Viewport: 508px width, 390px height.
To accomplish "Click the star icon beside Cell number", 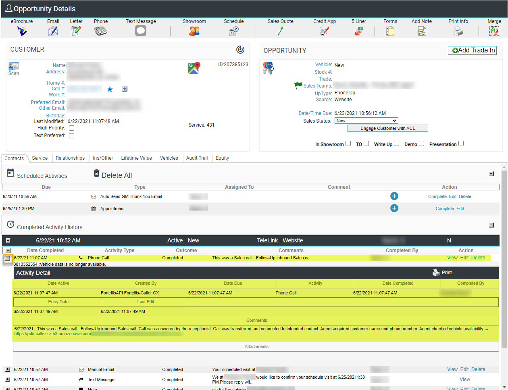I will click(x=110, y=89).
